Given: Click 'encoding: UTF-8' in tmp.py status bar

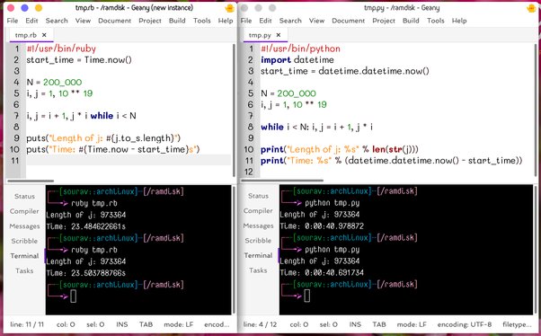Looking at the screenshot, I should (x=465, y=324).
